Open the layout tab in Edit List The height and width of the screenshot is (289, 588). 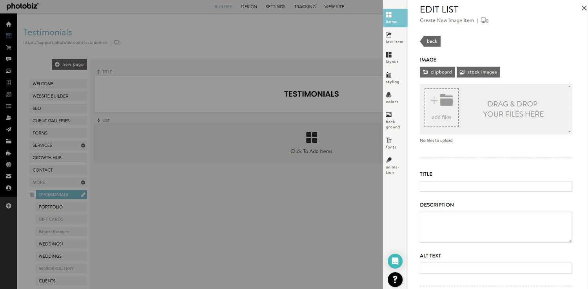392,57
